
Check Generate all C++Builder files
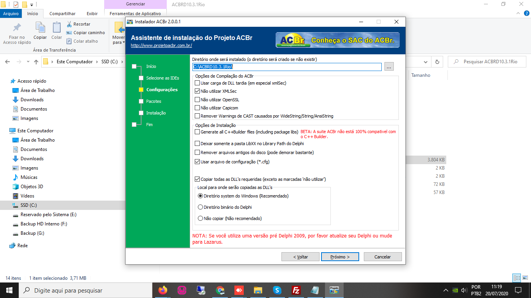point(197,132)
